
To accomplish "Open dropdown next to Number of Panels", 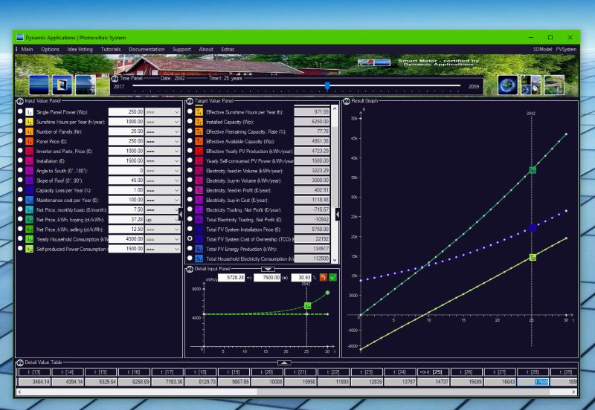I will pyautogui.click(x=162, y=131).
